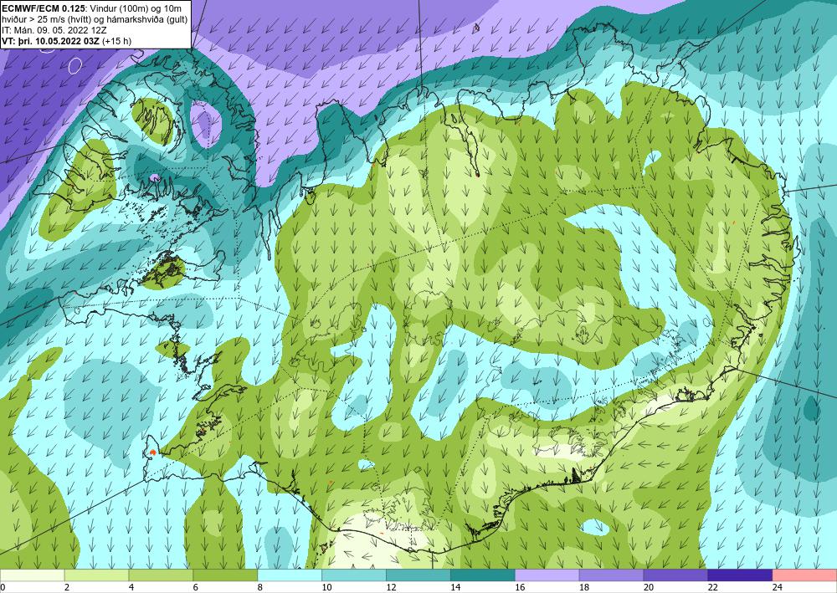
Task: Choose the turquoise 10–12 m/s legend swatch
Action: point(354,575)
